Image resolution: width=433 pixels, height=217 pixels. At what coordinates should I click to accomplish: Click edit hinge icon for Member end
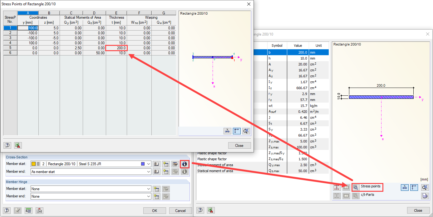(x=166, y=196)
